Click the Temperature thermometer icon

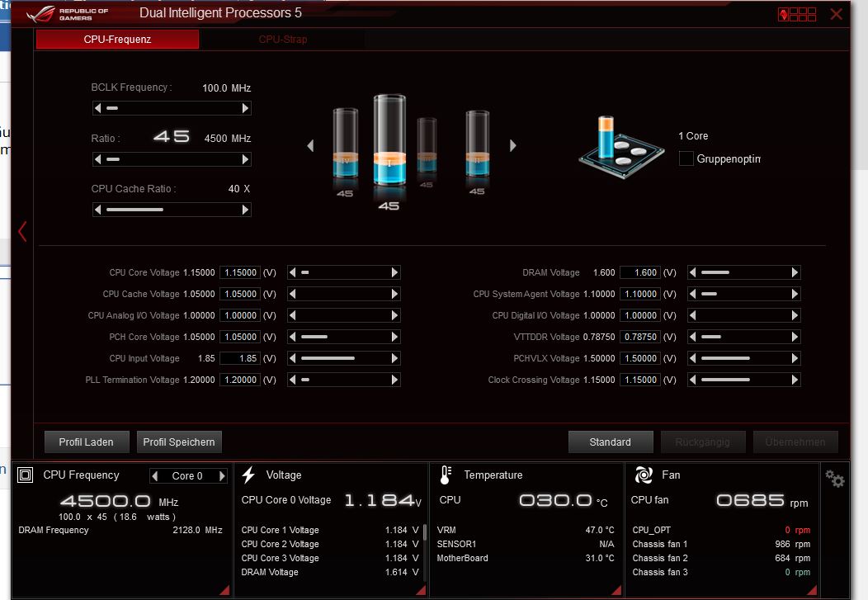[446, 475]
